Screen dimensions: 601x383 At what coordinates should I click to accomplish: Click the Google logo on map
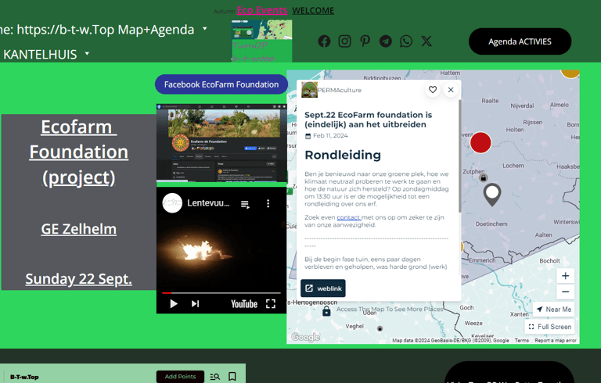coord(305,337)
